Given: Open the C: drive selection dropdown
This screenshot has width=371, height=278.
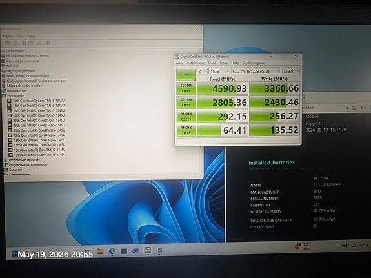Looking at the screenshot, I should (x=256, y=71).
